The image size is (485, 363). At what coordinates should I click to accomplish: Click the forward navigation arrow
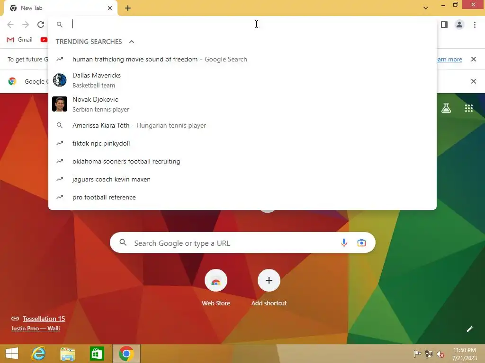pos(26,25)
